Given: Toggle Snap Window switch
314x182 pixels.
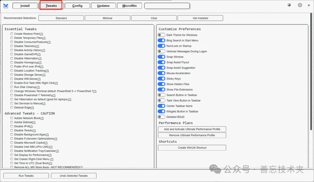Looking at the screenshot, I should coord(161,57).
